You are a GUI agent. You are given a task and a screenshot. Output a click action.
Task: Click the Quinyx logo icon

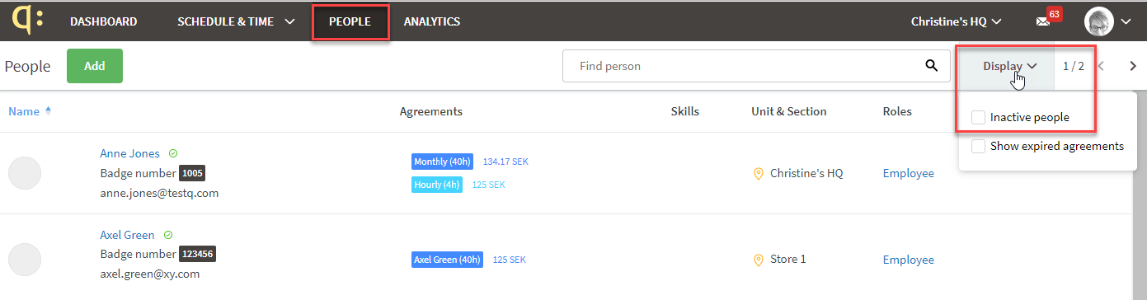click(32, 21)
